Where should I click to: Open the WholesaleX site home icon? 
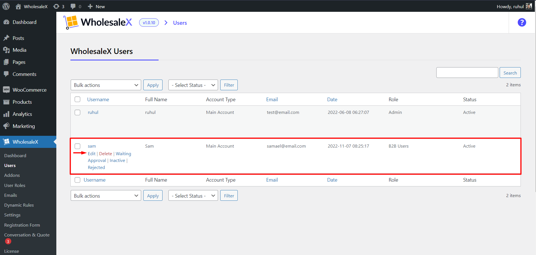click(x=18, y=6)
